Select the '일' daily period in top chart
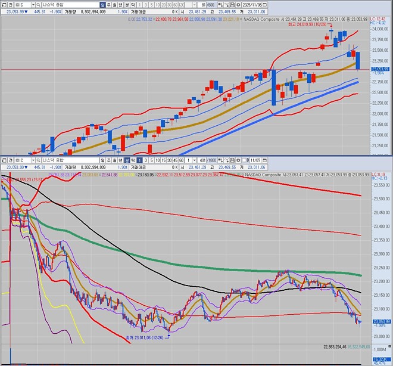Image resolution: width=393 pixels, height=366 pixels. click(102, 5)
